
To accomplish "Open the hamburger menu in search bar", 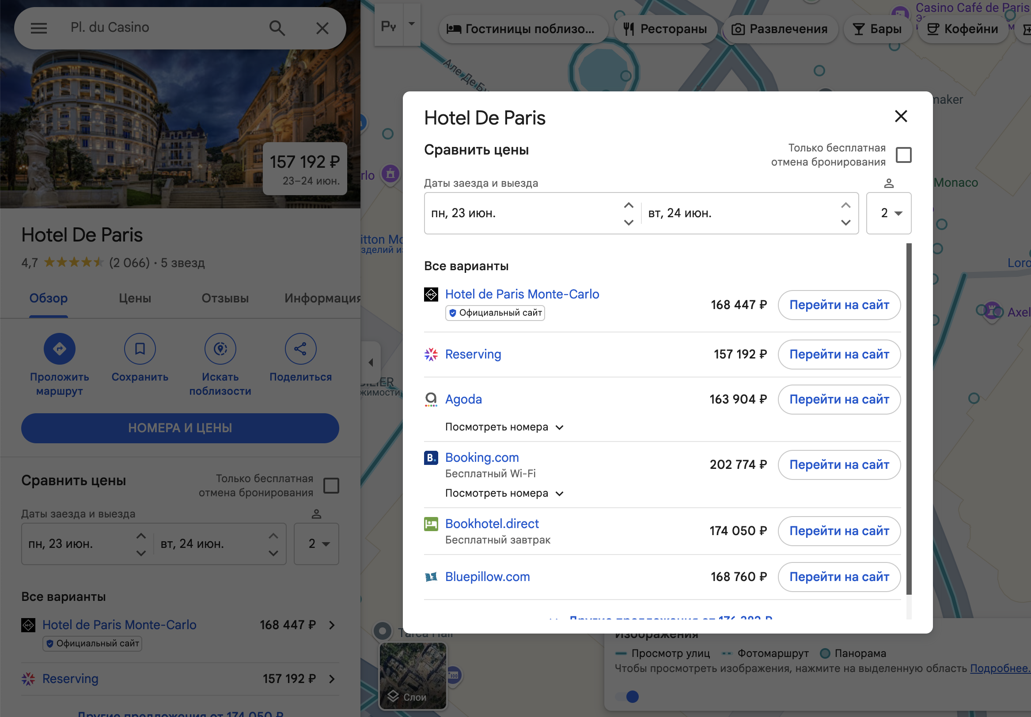I will pyautogui.click(x=38, y=28).
